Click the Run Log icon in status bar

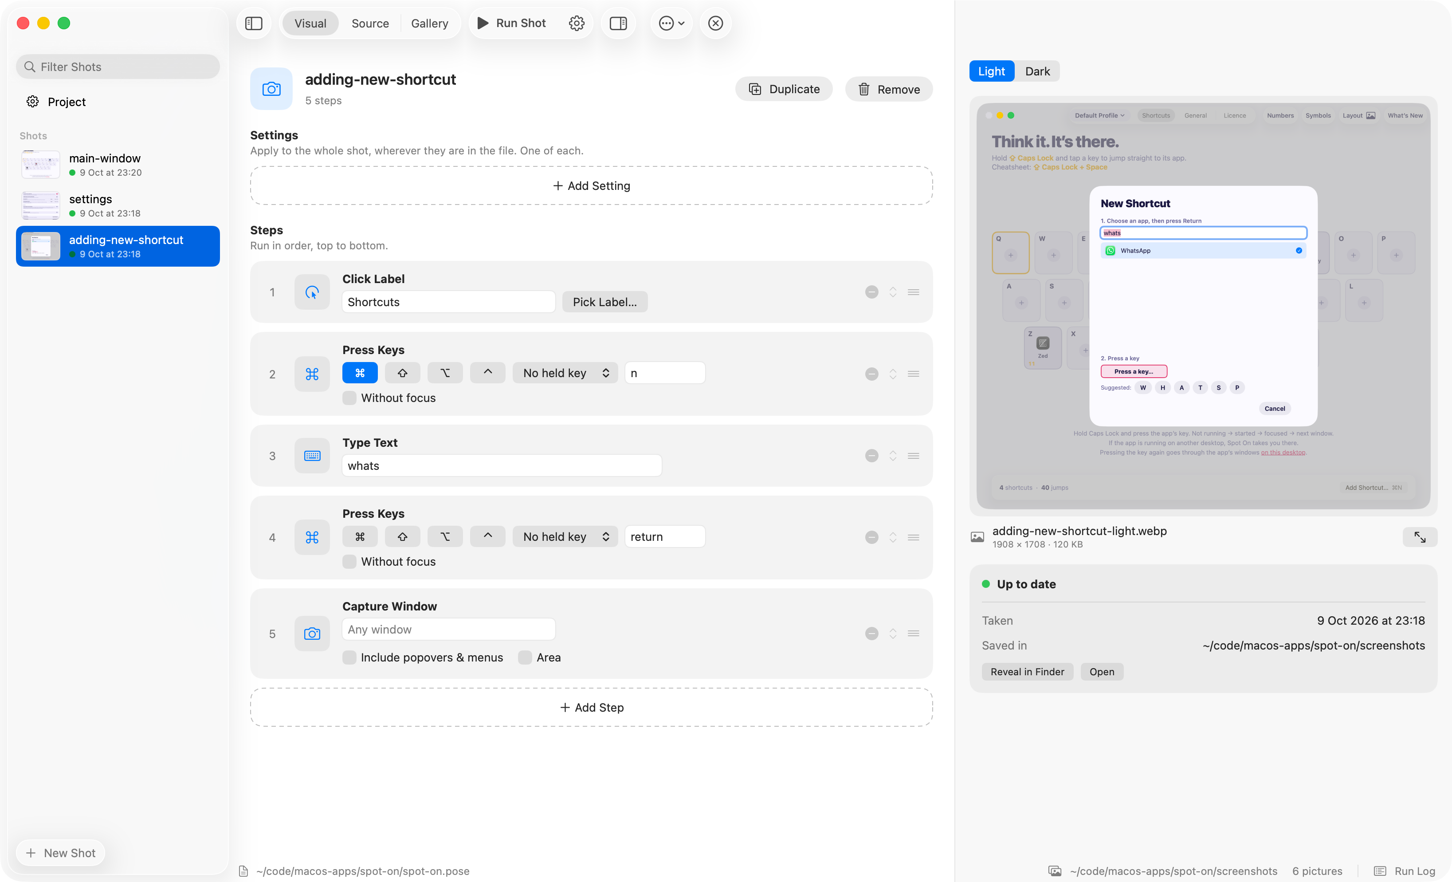coord(1380,871)
